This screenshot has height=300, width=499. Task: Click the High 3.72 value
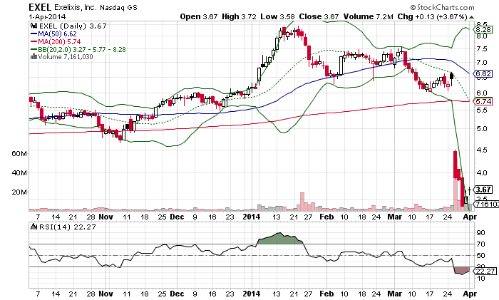[x=239, y=16]
